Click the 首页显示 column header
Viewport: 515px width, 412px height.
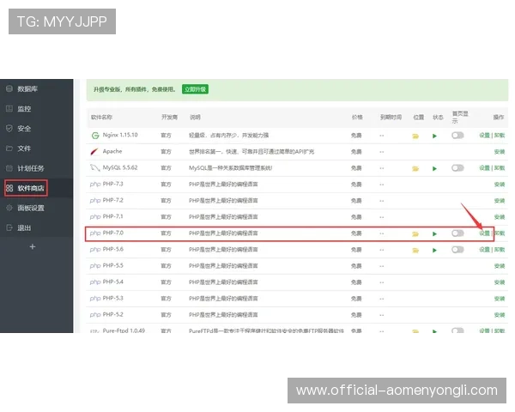(x=460, y=117)
